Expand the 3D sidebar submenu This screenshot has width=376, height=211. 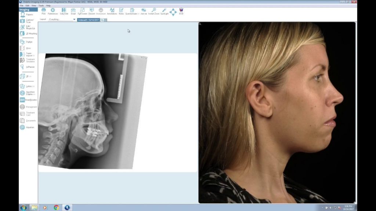[x=26, y=76]
